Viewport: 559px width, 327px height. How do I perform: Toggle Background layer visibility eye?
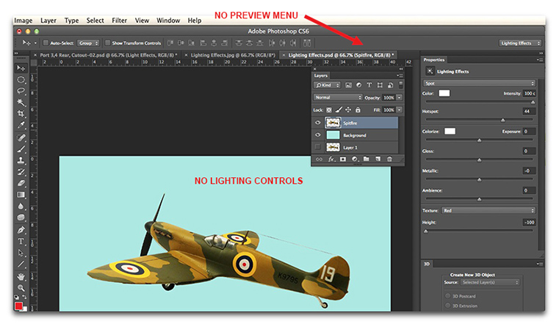(318, 135)
